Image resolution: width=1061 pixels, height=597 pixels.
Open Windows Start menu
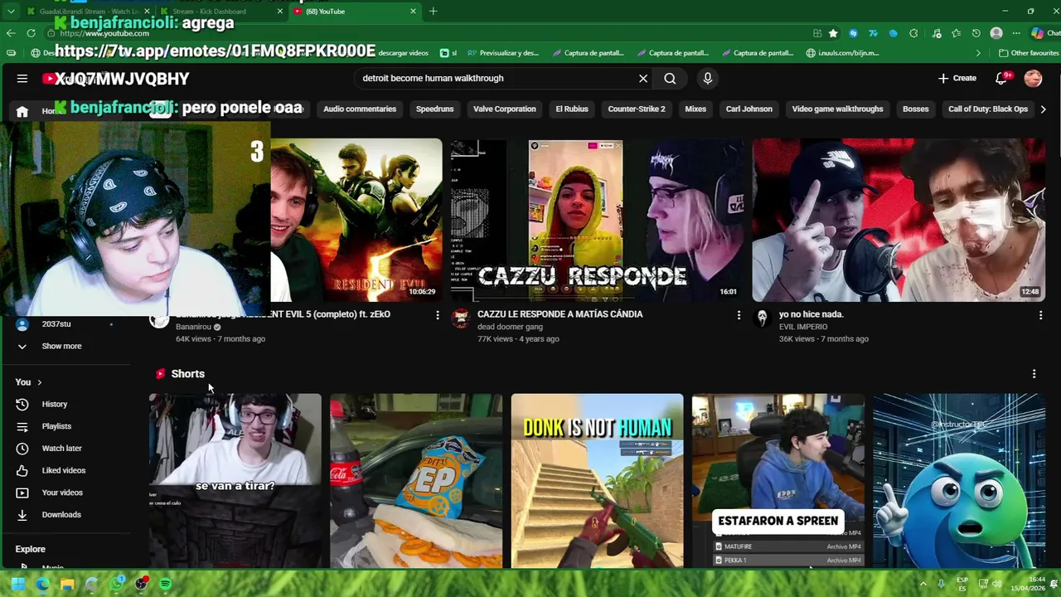17,584
